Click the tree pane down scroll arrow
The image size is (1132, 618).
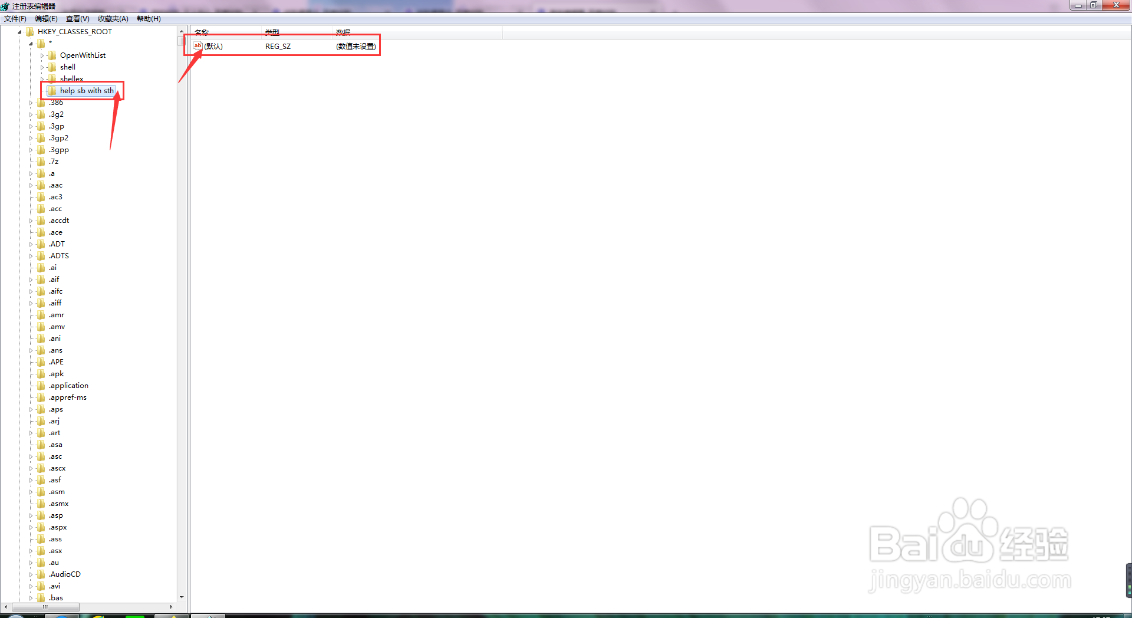[x=182, y=597]
